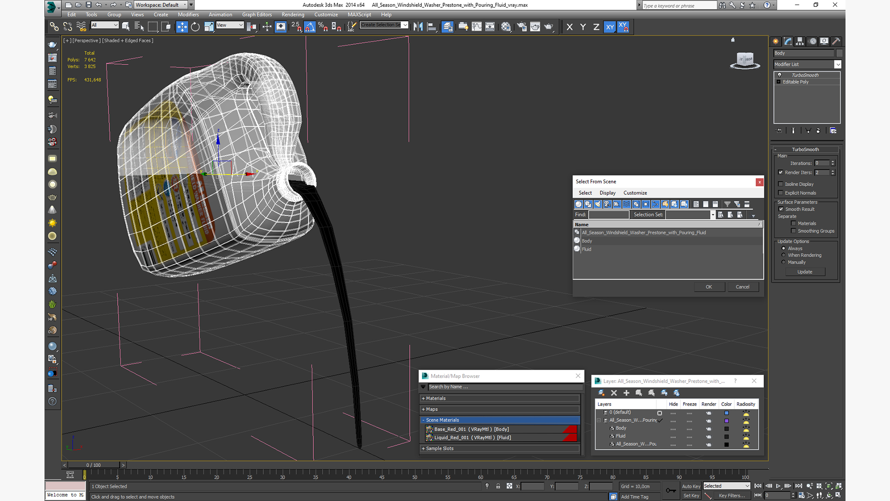Enable Explicit Normals checkbox
890x501 pixels.
[781, 193]
